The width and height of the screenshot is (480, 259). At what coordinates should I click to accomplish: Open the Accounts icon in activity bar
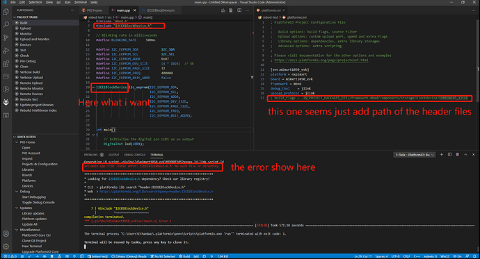(x=6, y=233)
